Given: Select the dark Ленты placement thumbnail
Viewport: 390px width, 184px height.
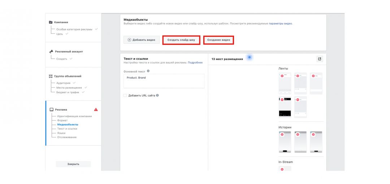Looking at the screenshot, I should point(285,107).
